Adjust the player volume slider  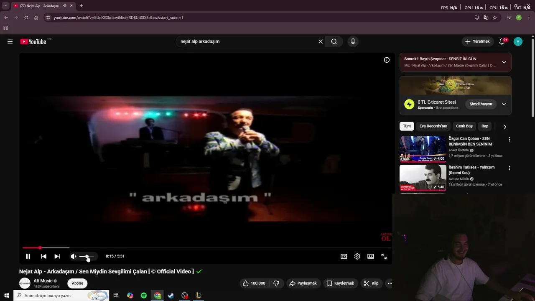click(x=87, y=256)
